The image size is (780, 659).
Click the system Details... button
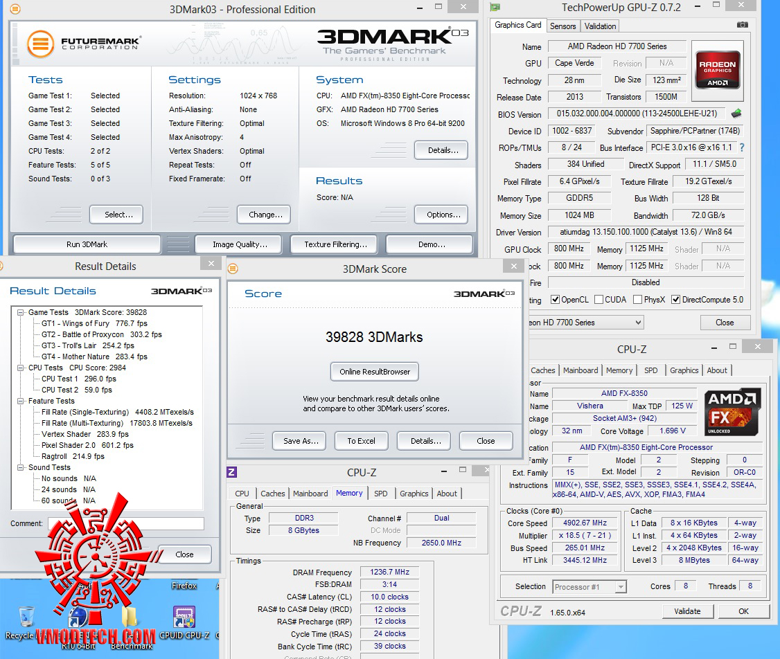click(441, 150)
